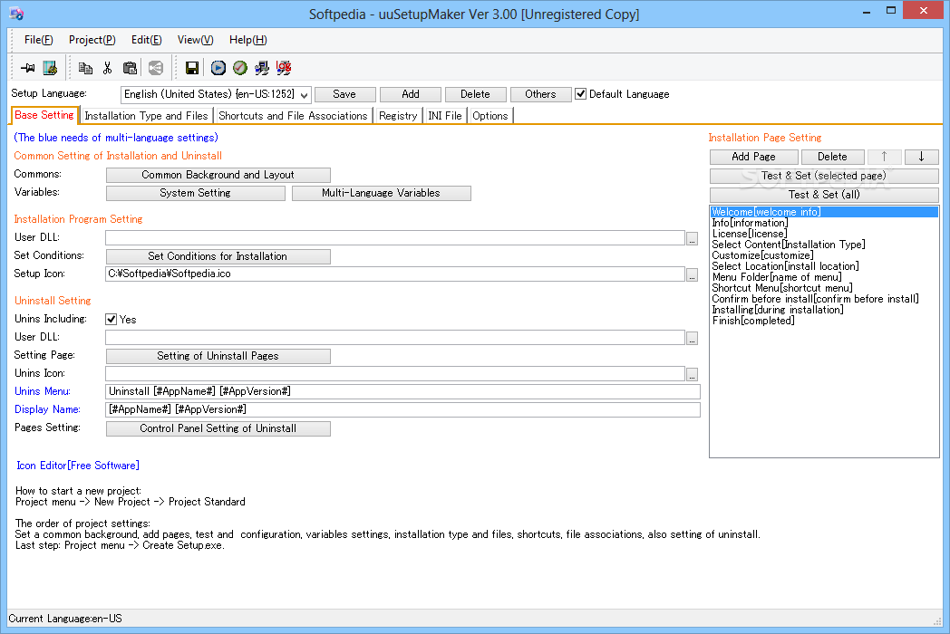Click Add language button
This screenshot has height=634, width=950.
point(410,94)
